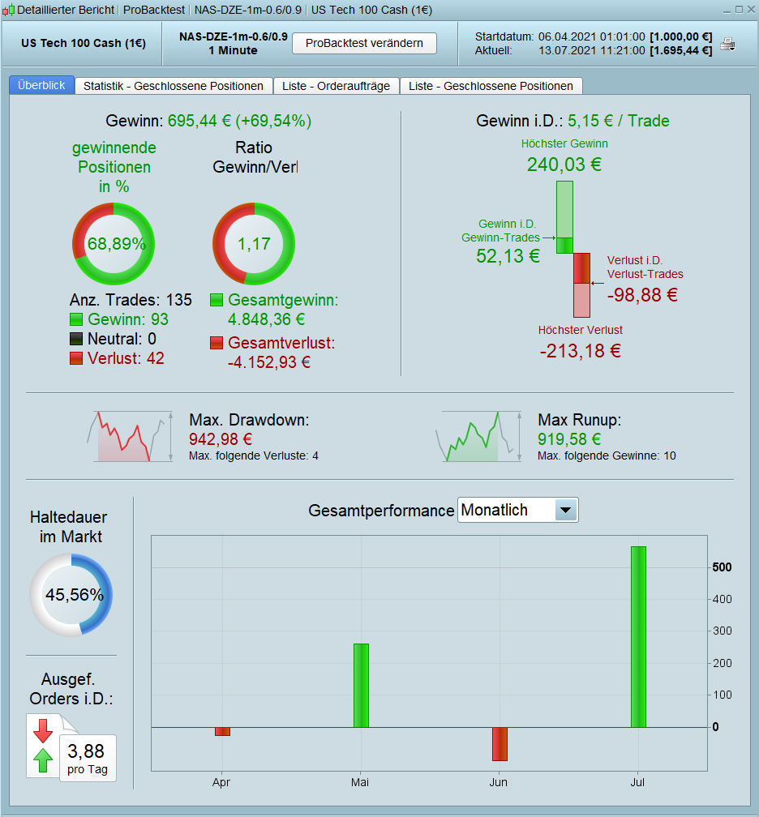Click the executed orders arrows icon
This screenshot has width=759, height=817.
coord(43,746)
